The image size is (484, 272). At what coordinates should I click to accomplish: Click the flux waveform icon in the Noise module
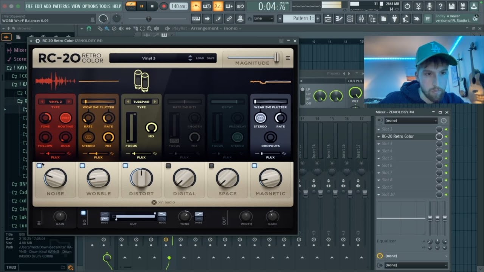(x=69, y=153)
